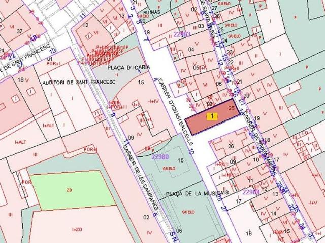Select the AUDITORI DE SANT FRANCESC label

tap(79, 82)
